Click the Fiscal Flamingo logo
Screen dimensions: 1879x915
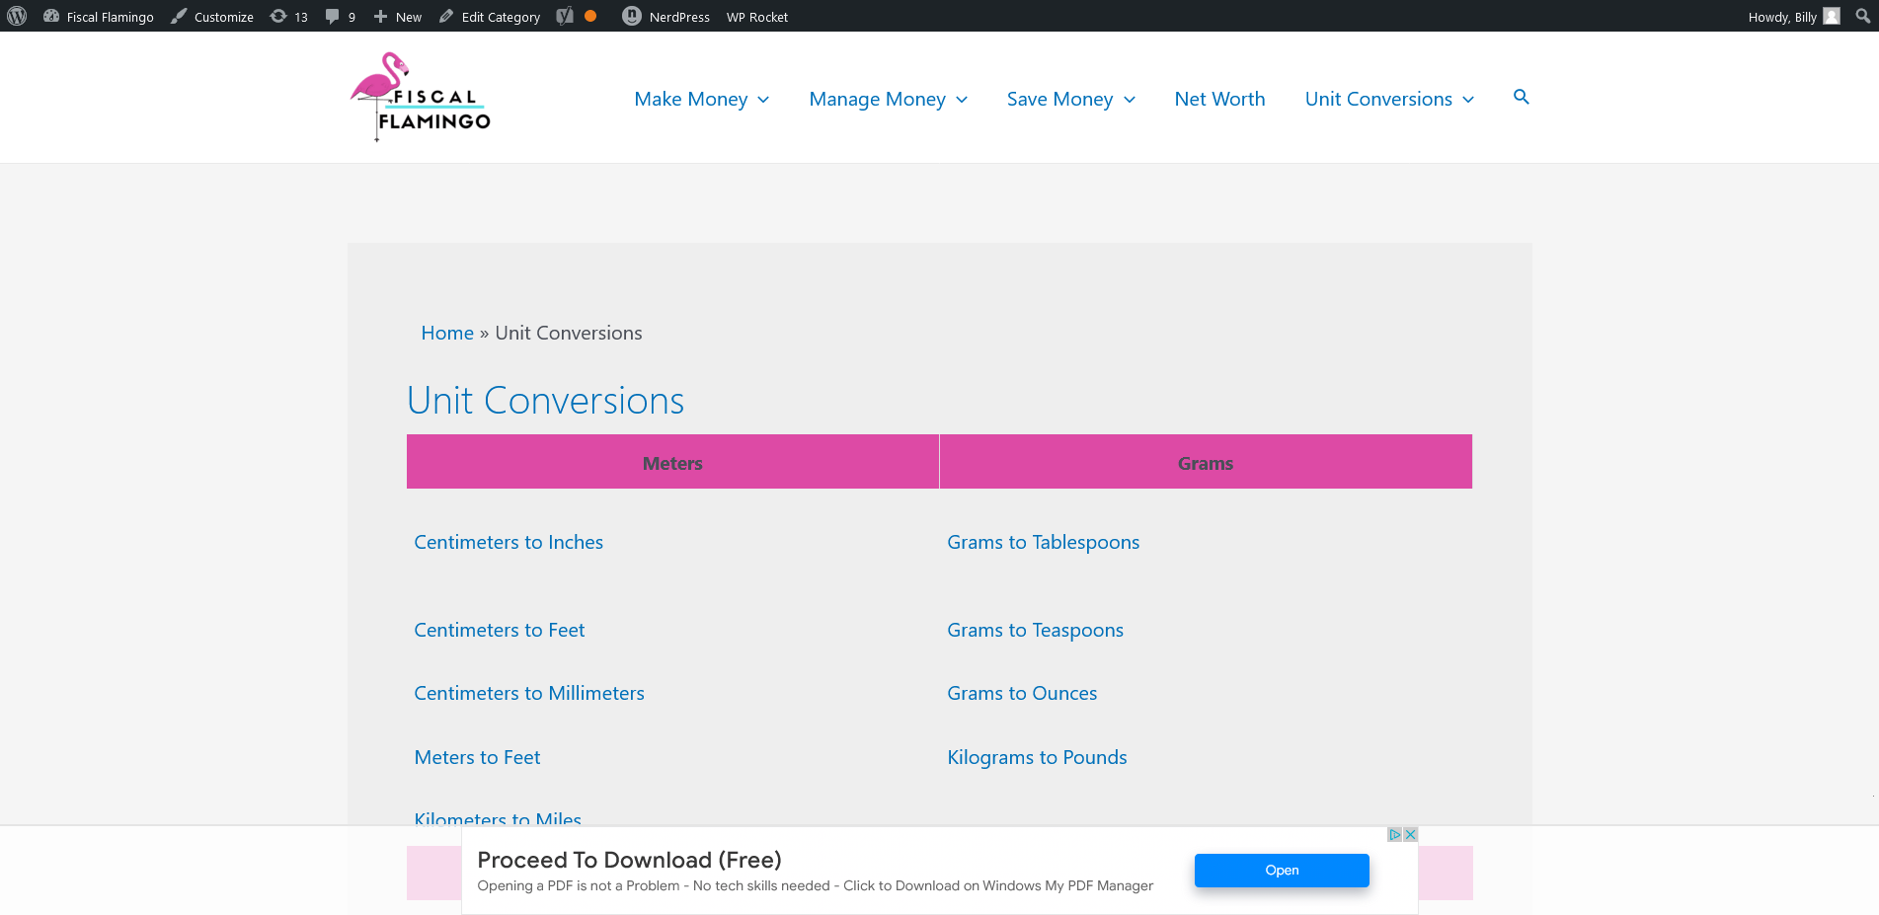421,97
